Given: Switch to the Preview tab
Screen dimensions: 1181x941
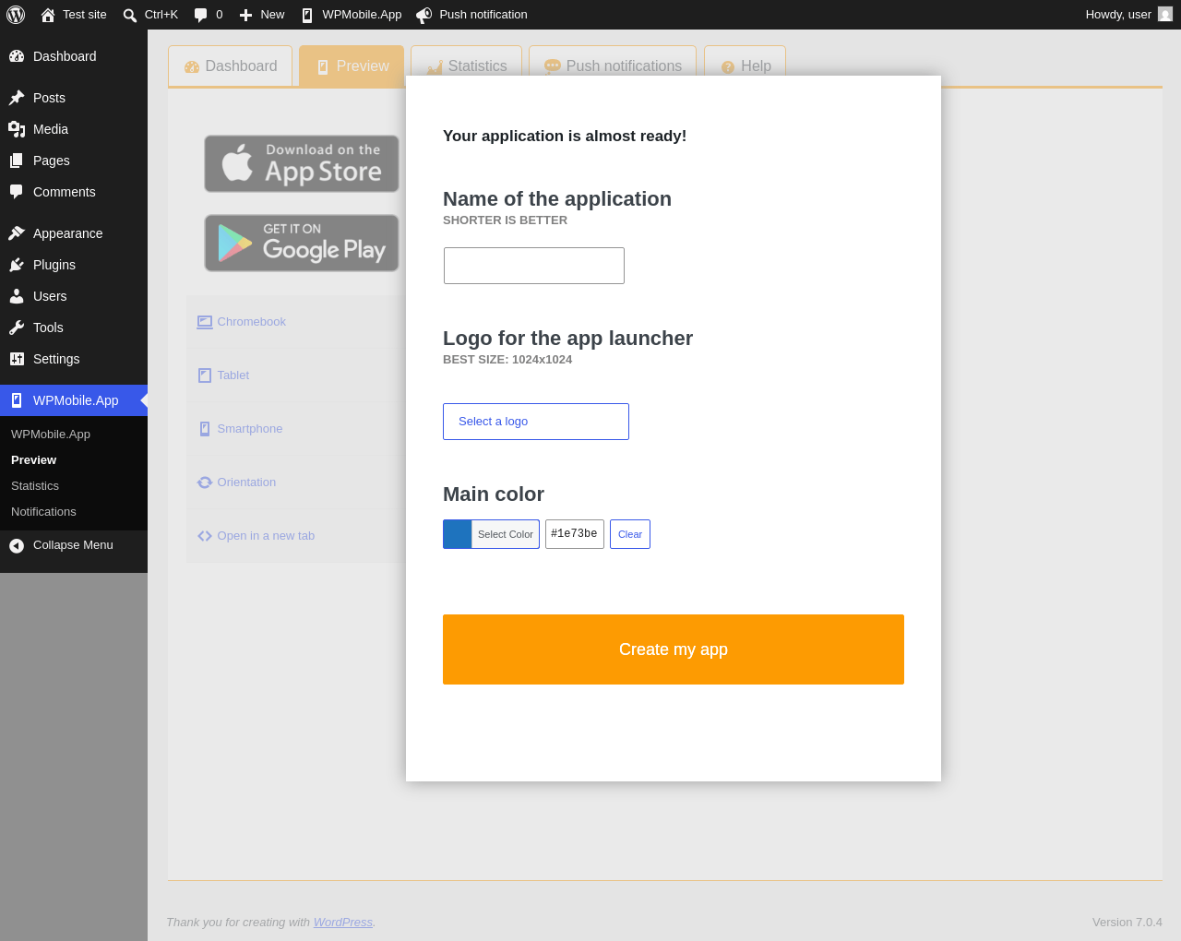Looking at the screenshot, I should pos(352,66).
